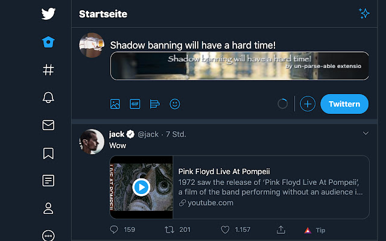Play the Pink Floyd video thumbnail
Image resolution: width=386 pixels, height=241 pixels.
[141, 187]
